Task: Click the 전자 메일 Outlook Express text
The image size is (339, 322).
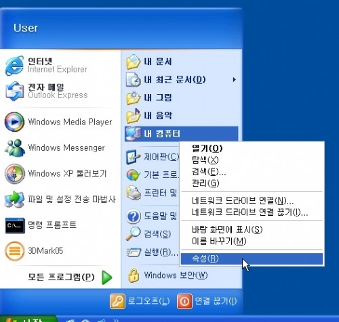Action: pyautogui.click(x=58, y=91)
